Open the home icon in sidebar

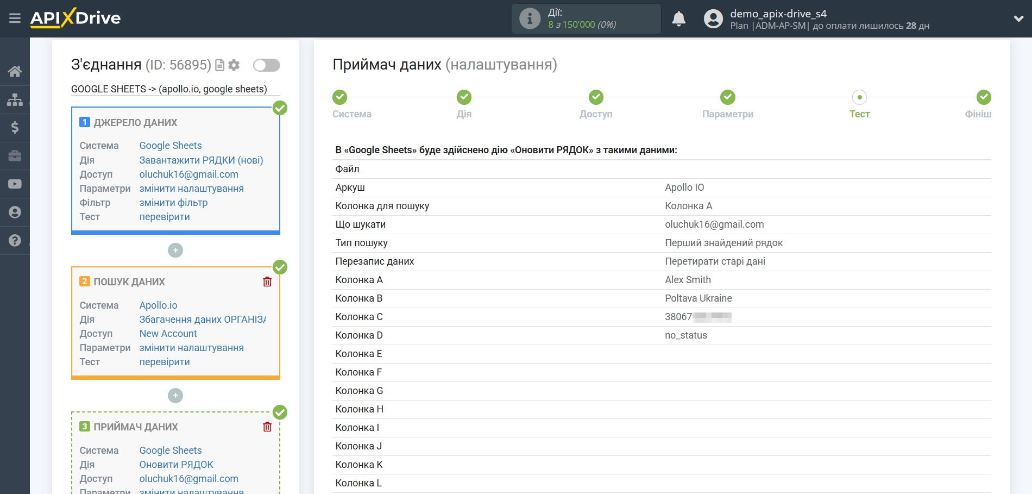(15, 71)
